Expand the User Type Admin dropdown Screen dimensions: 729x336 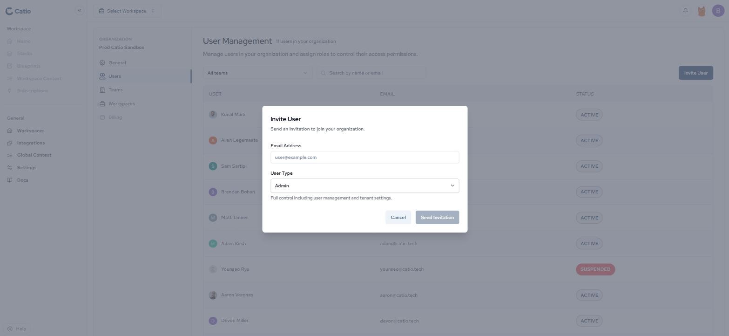point(364,185)
